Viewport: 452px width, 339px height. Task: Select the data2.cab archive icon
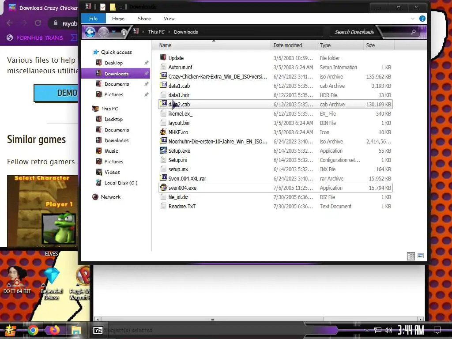163,104
